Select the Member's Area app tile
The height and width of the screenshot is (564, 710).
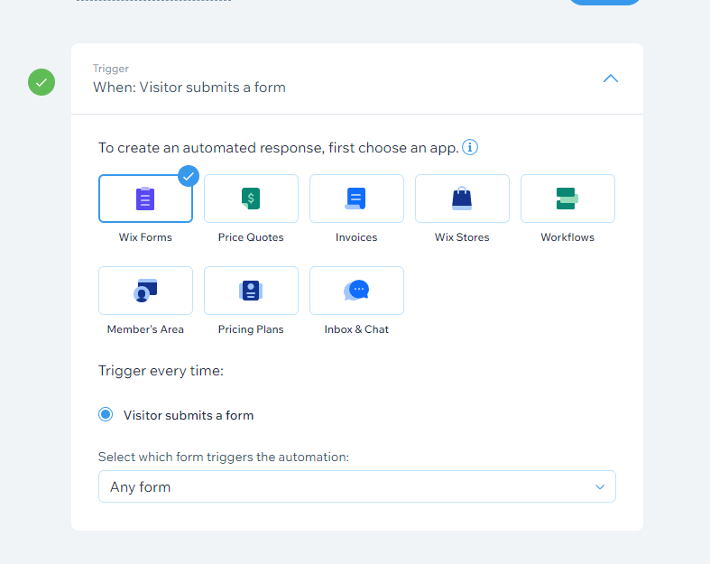pos(145,291)
